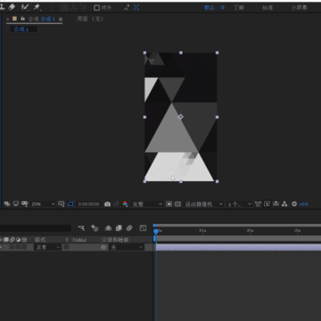
Task: Click the timeline layer search field
Action: click(x=36, y=228)
